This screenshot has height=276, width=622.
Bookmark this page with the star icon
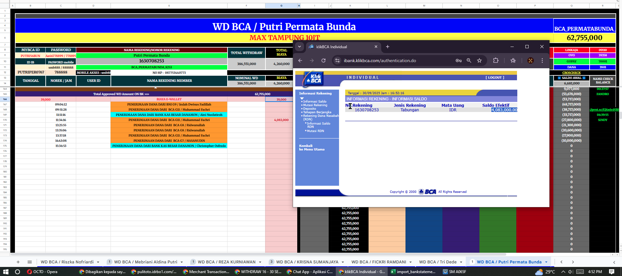coord(479,61)
